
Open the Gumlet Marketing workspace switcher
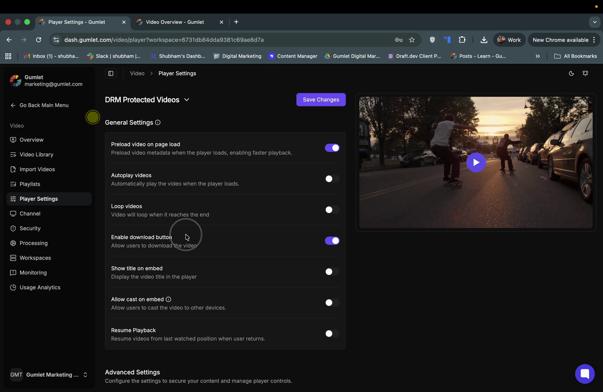(x=49, y=375)
